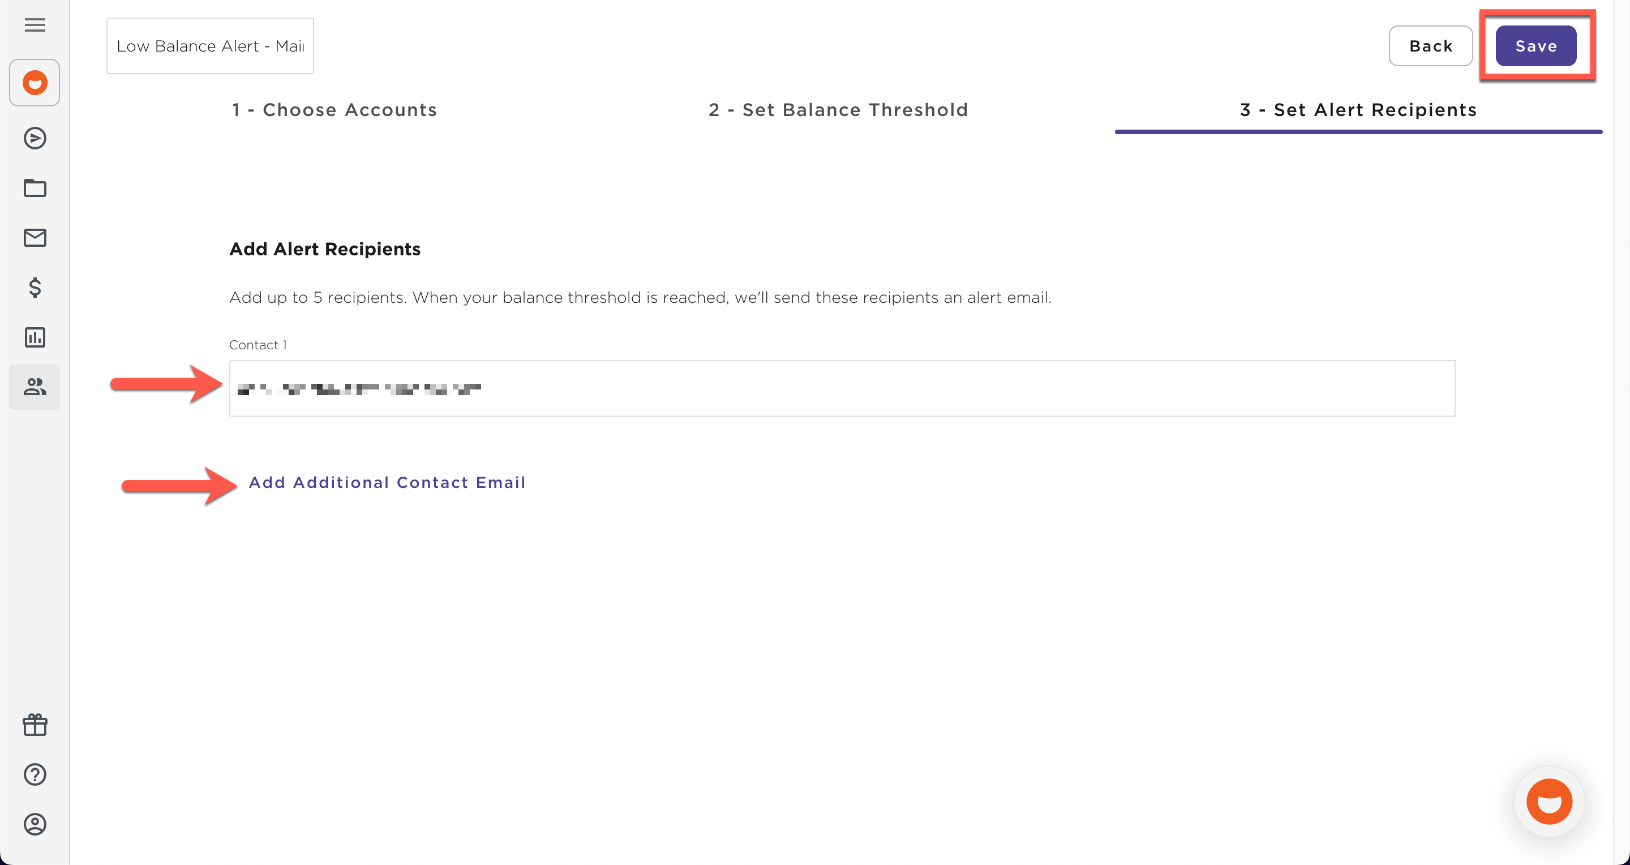Switch to the Choose Accounts tab
Viewport: 1630px width, 865px height.
pyautogui.click(x=334, y=109)
